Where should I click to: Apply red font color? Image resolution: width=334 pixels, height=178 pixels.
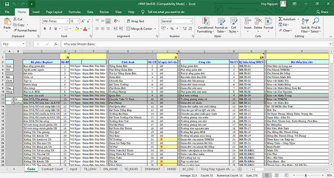tap(85, 28)
